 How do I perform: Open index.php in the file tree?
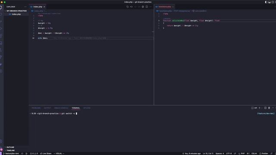tap(16, 14)
